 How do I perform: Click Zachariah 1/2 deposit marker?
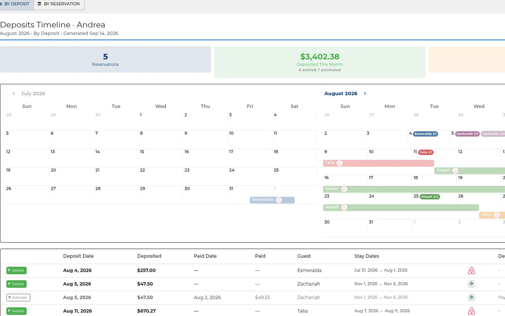pyautogui.click(x=468, y=134)
